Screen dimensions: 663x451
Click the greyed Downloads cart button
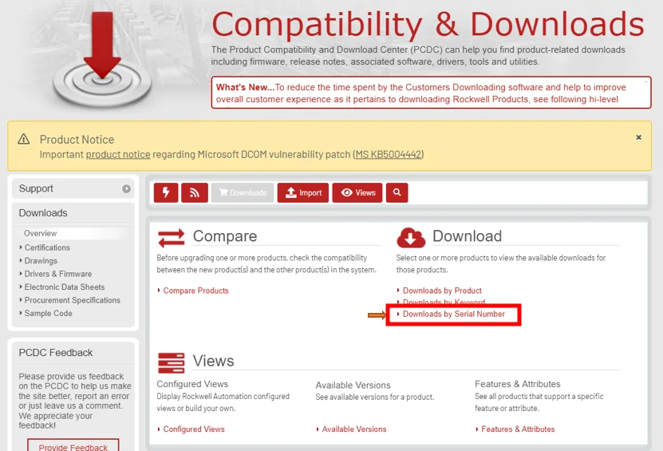click(x=243, y=192)
